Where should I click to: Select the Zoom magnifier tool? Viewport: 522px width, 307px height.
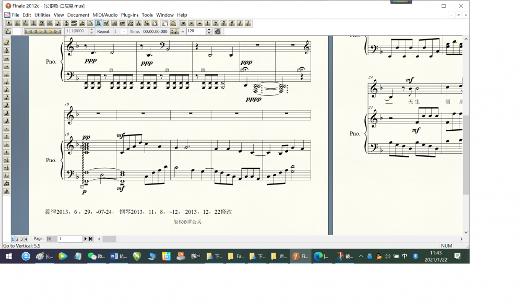tap(172, 23)
